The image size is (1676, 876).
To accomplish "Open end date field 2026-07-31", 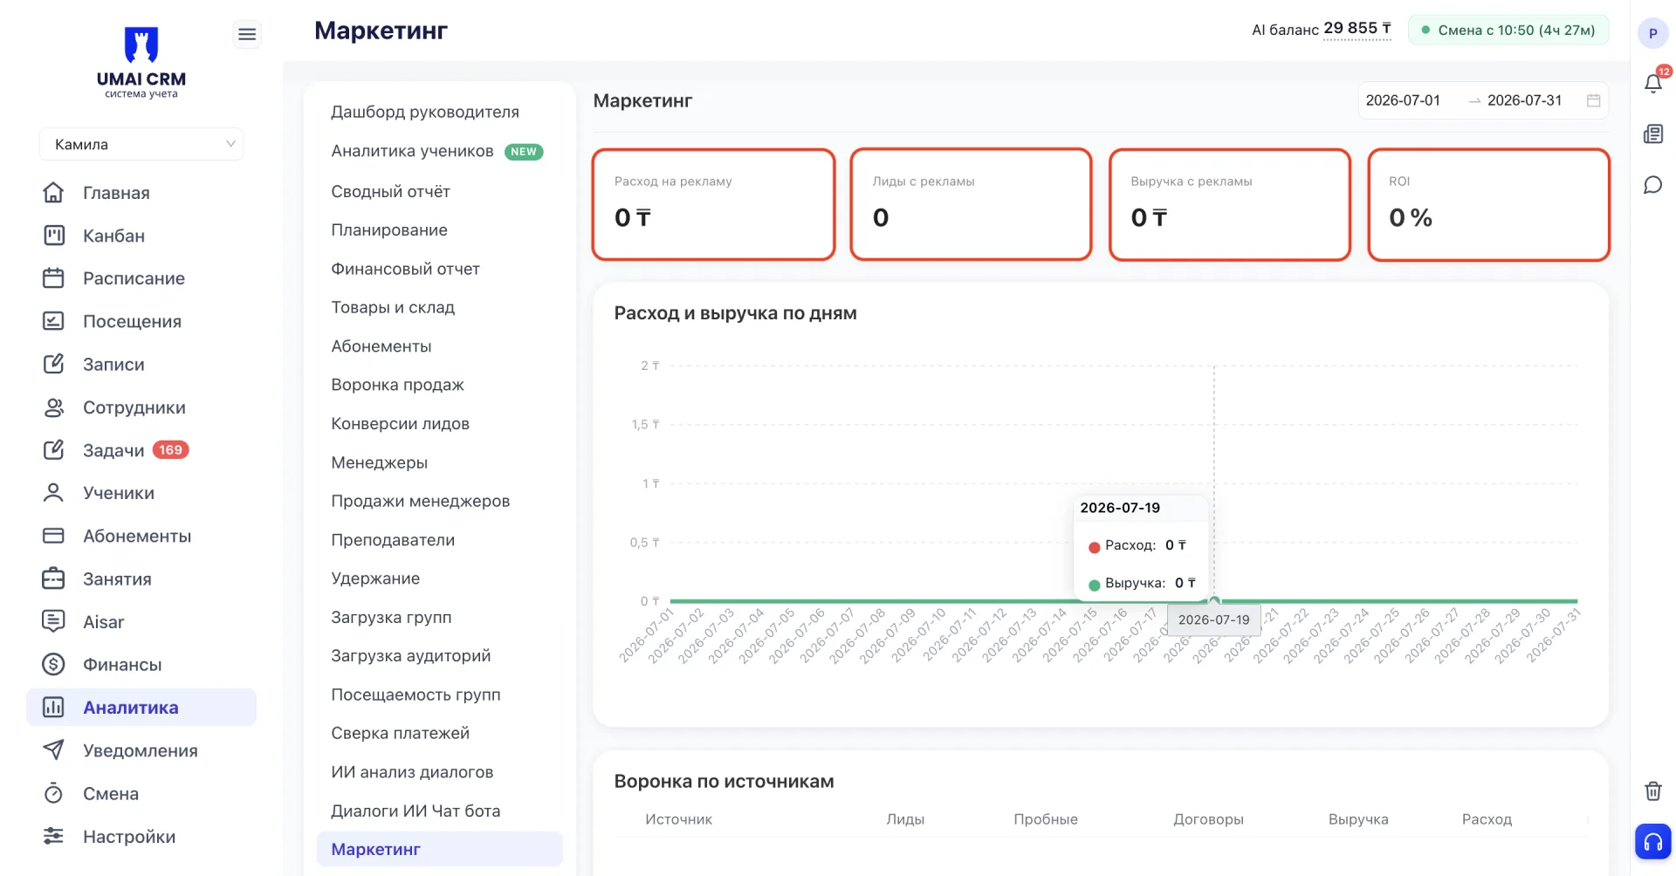I will (x=1524, y=100).
